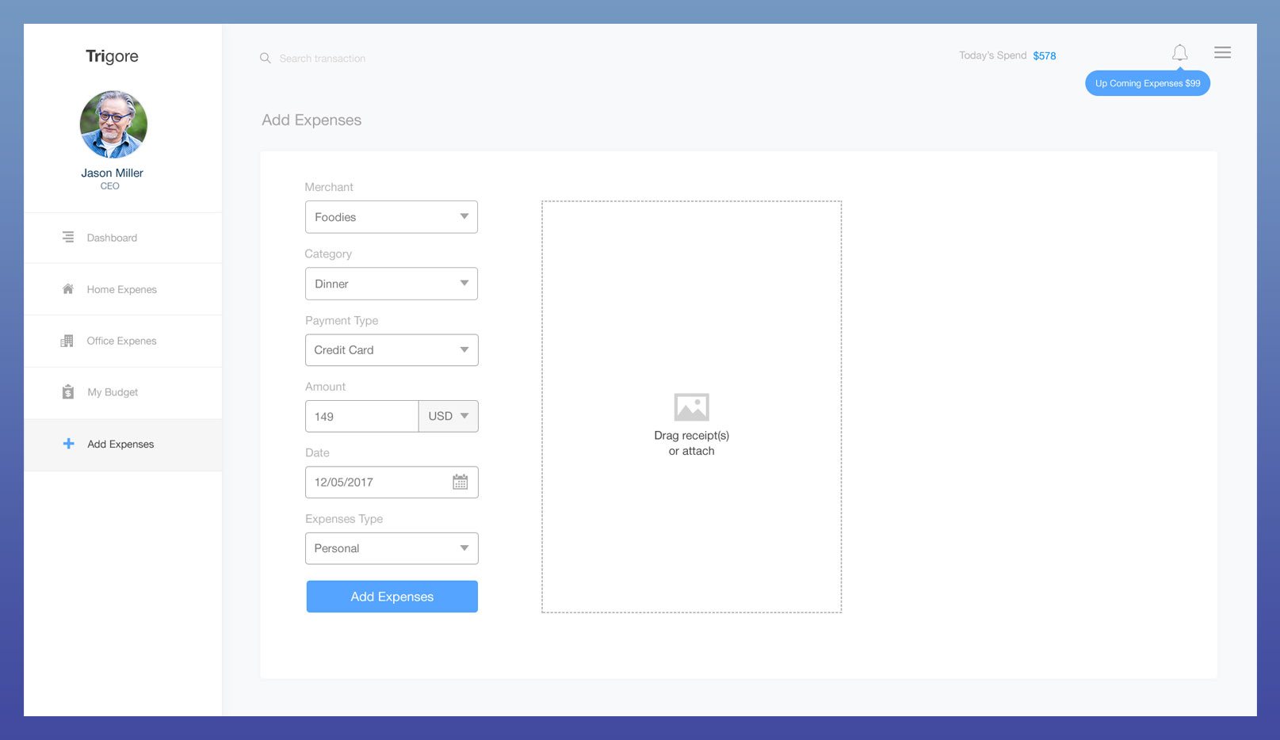
Task: Open the date picker calendar icon
Action: [460, 482]
